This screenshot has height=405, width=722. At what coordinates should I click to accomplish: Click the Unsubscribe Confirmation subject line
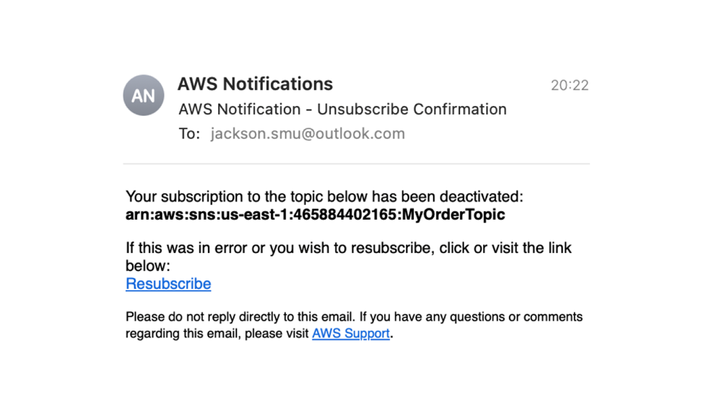point(412,110)
